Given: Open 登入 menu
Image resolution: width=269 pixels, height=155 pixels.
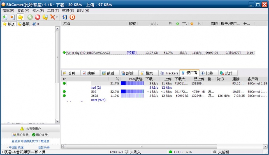Looking at the screenshot, I should pos(38,11).
